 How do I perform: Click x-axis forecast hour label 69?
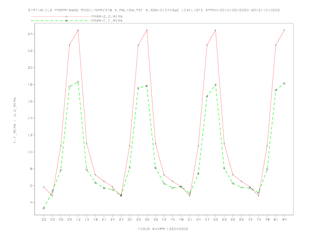click(x=242, y=219)
